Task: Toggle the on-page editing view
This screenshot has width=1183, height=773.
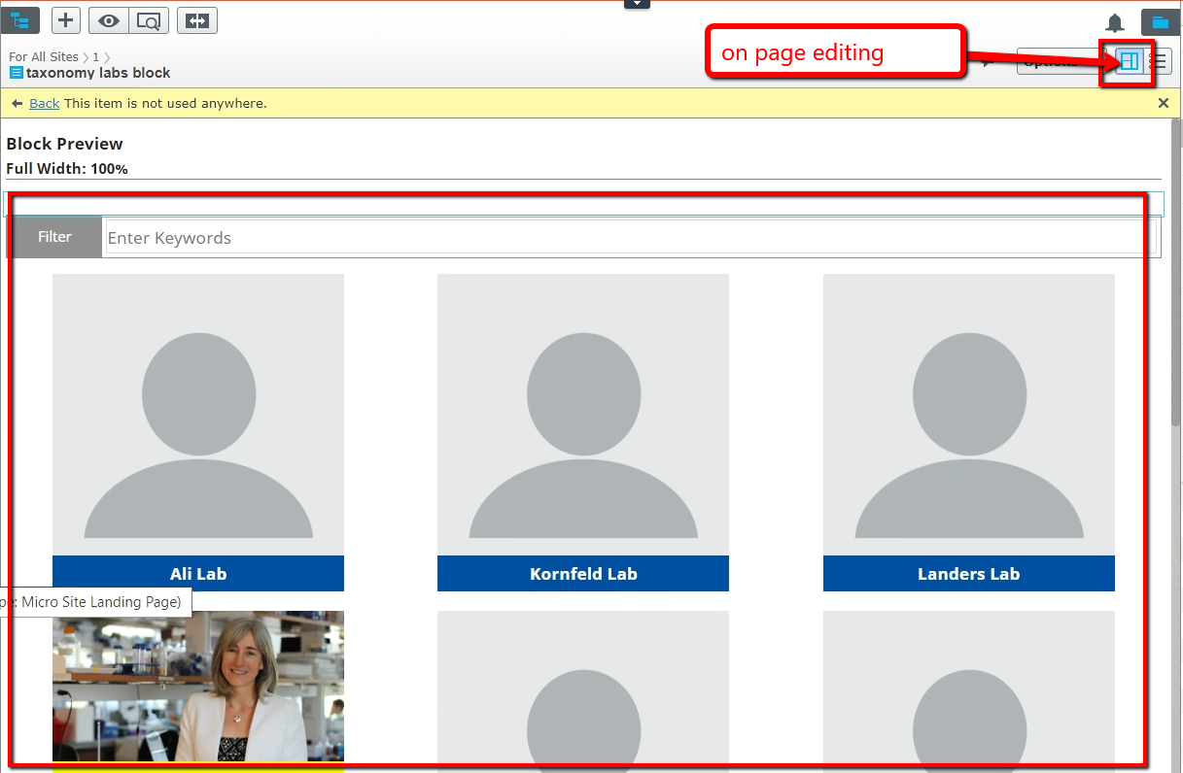Action: click(1129, 61)
